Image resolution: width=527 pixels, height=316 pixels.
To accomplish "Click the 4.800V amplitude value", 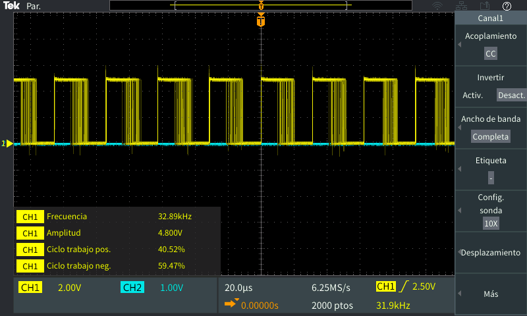I will [170, 233].
